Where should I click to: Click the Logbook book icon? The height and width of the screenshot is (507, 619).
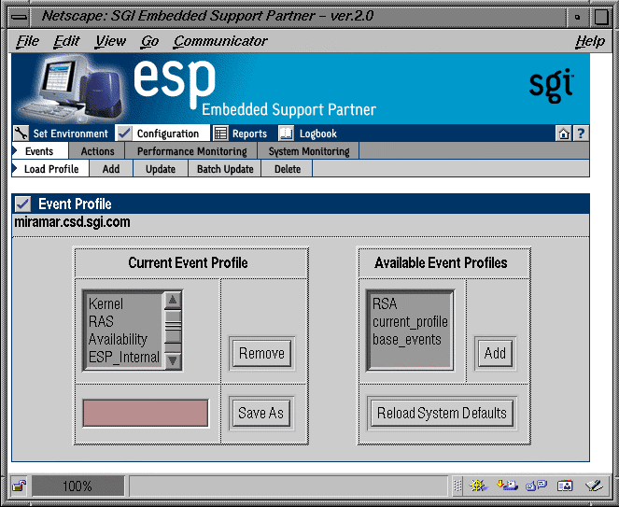(x=286, y=134)
